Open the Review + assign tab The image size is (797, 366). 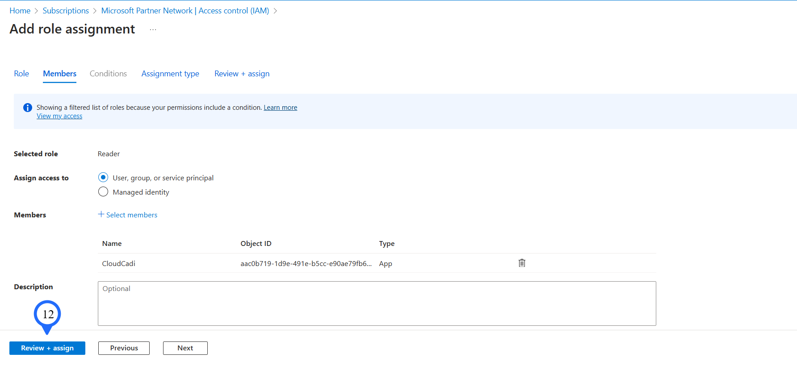[242, 74]
